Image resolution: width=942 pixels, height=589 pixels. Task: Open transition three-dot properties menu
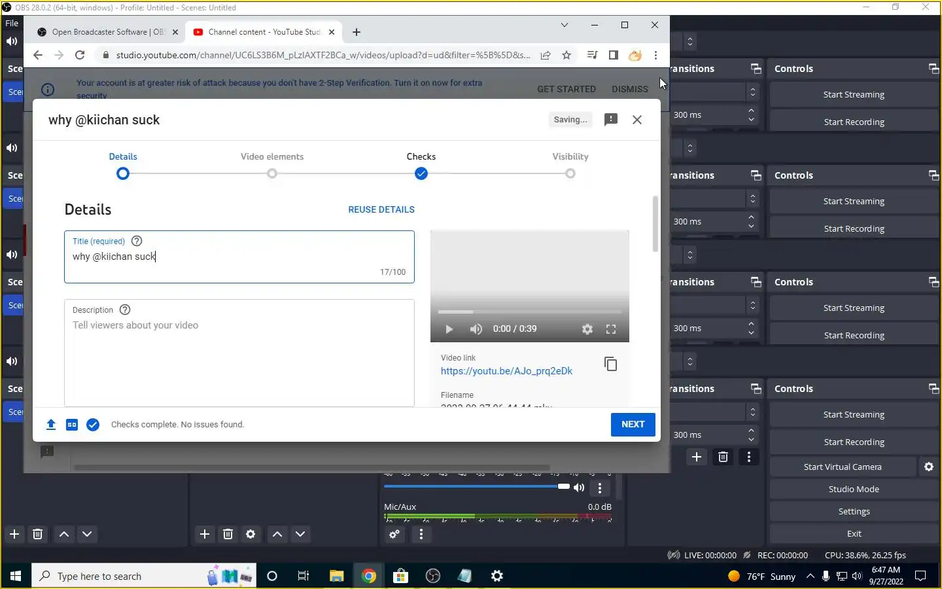tap(749, 457)
